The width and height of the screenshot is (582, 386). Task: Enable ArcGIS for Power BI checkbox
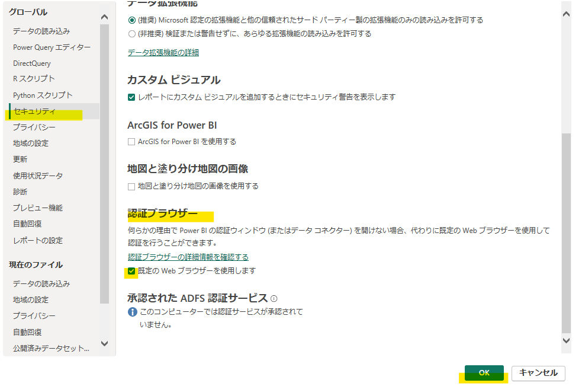click(x=131, y=142)
